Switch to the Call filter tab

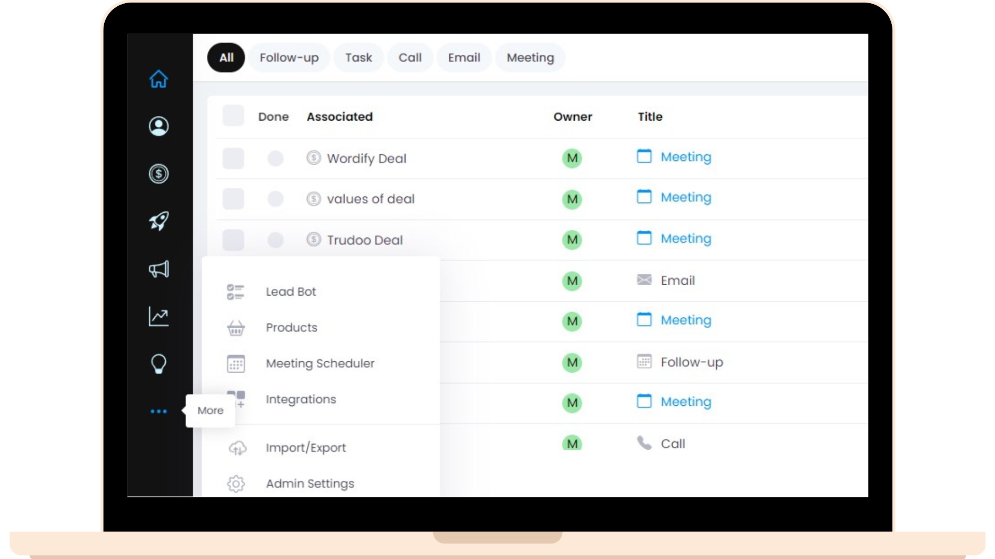(409, 57)
